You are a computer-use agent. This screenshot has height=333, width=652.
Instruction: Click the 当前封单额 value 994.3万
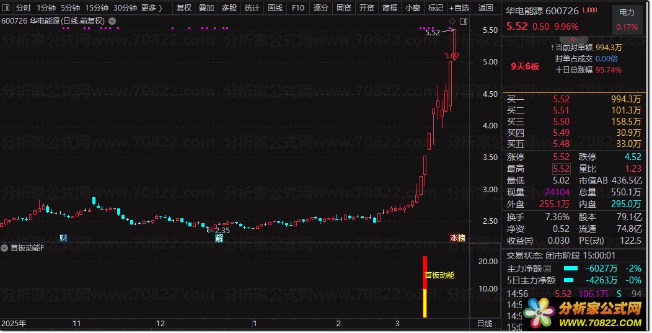[x=609, y=48]
